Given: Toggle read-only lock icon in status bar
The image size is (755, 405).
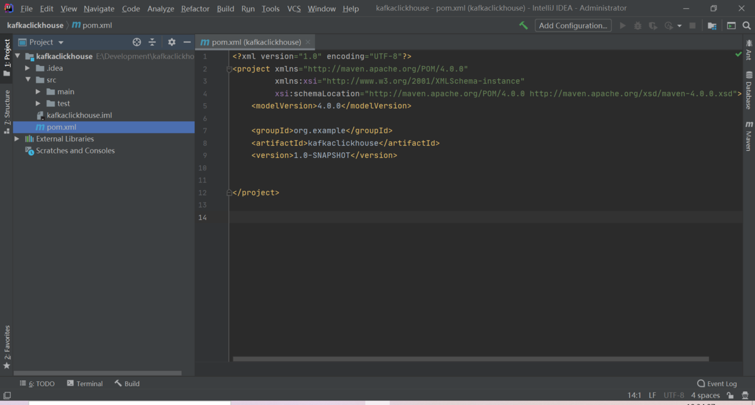Looking at the screenshot, I should [x=730, y=396].
